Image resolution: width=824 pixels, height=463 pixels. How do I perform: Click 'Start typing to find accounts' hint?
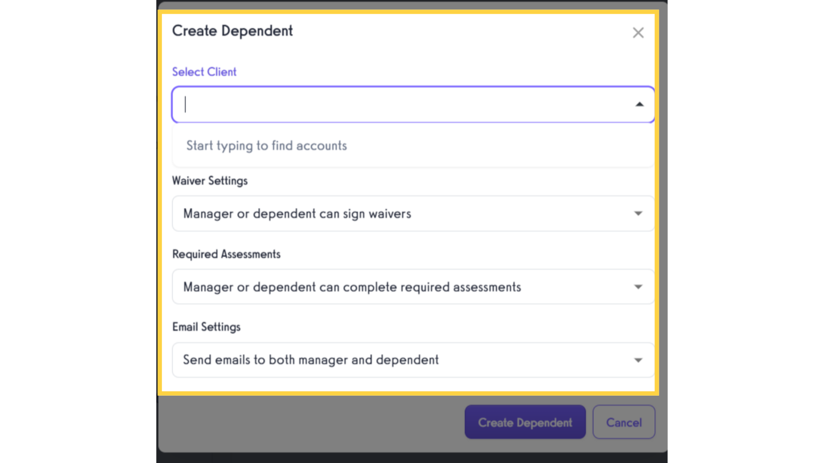(x=267, y=146)
